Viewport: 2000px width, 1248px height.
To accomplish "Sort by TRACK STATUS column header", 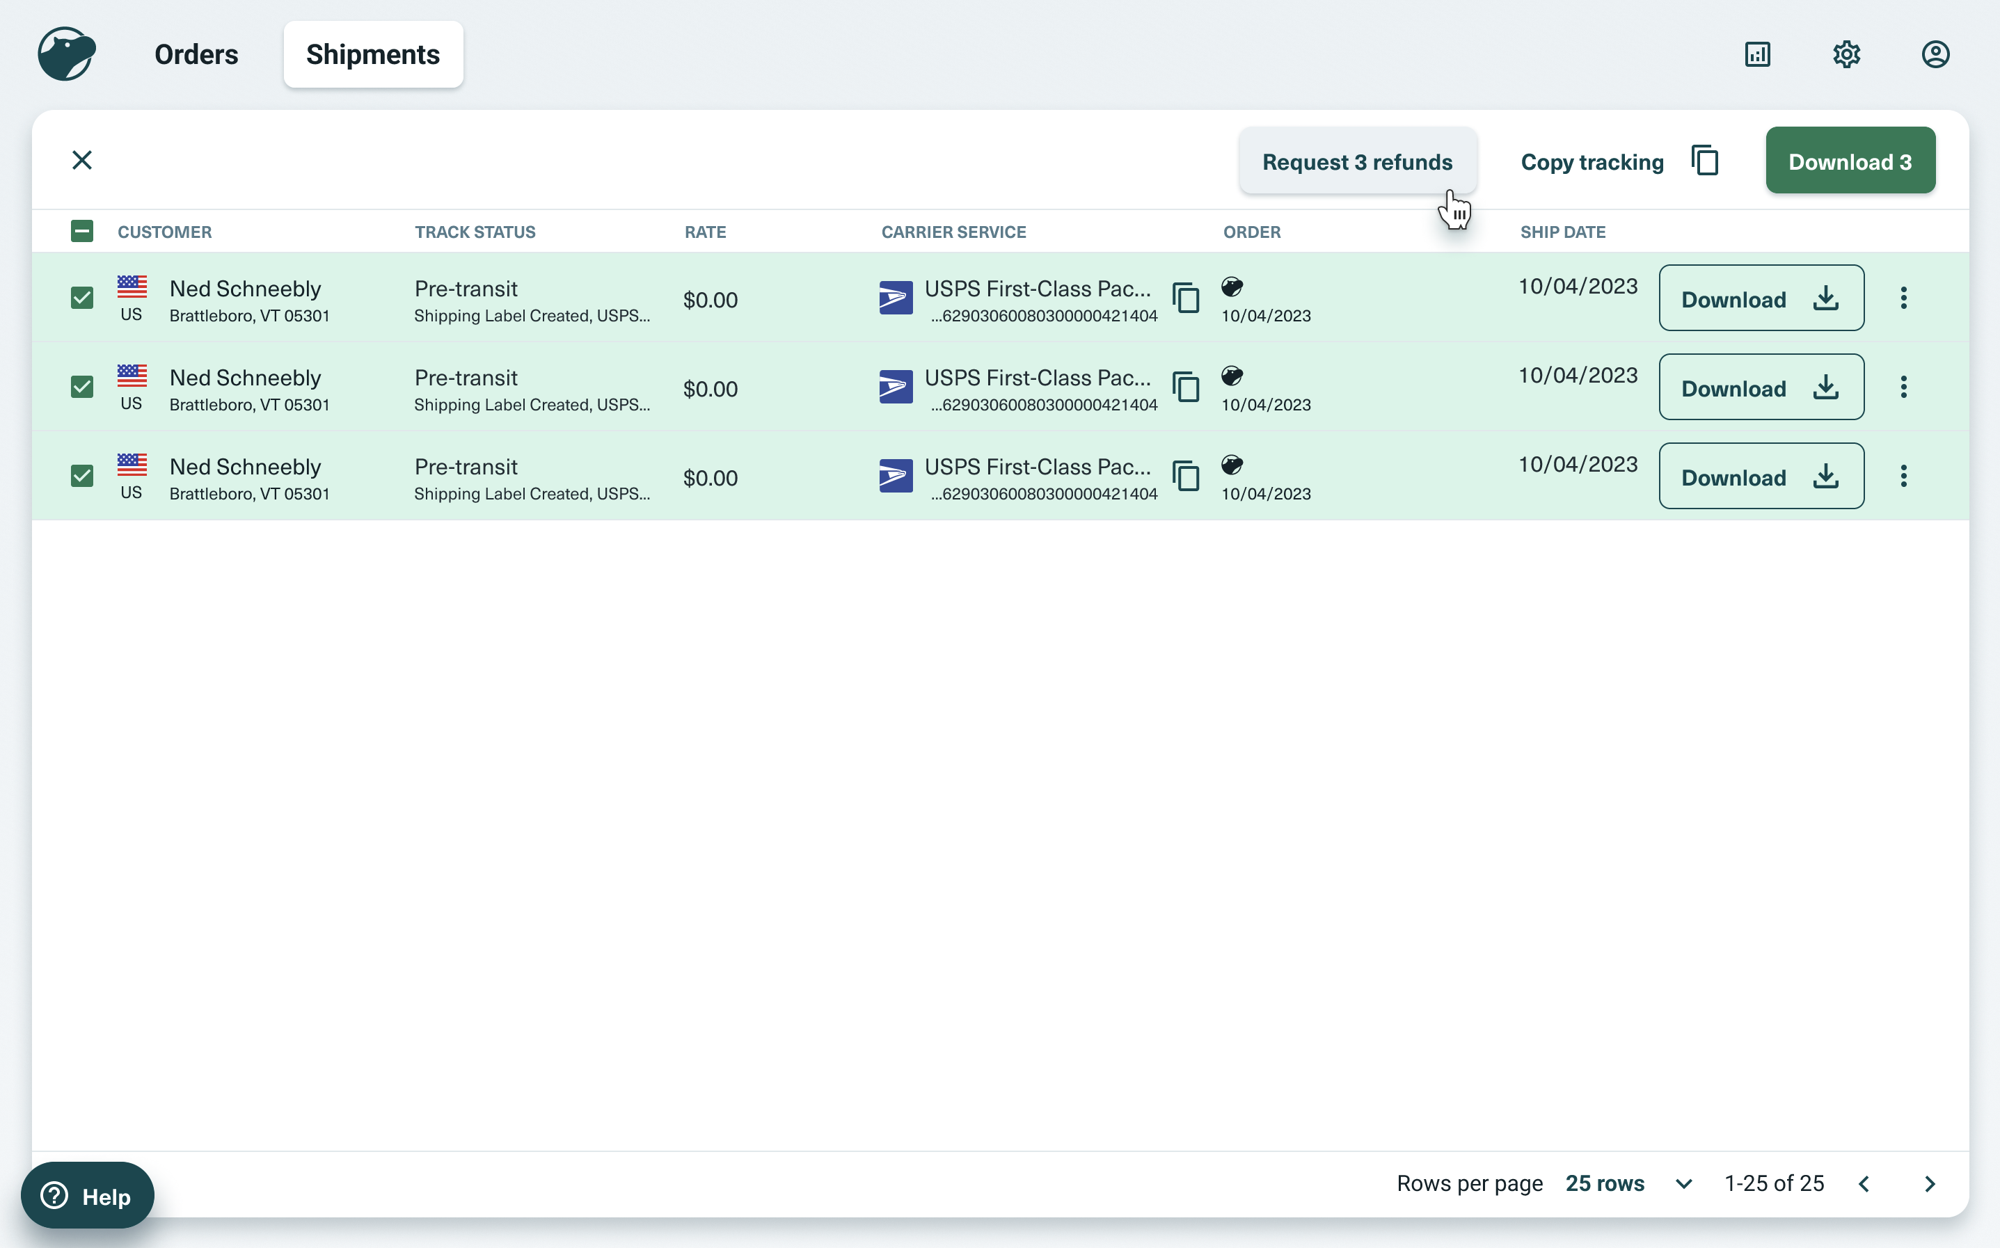I will [x=475, y=232].
